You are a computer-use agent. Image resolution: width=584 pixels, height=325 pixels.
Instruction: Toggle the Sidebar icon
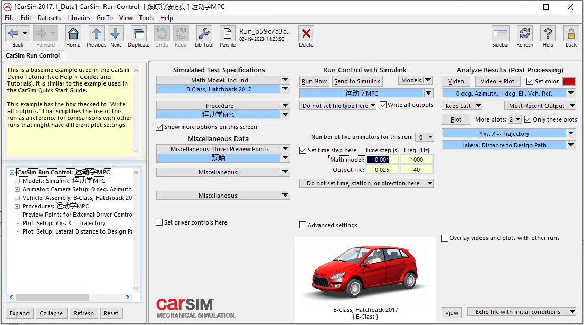point(500,33)
